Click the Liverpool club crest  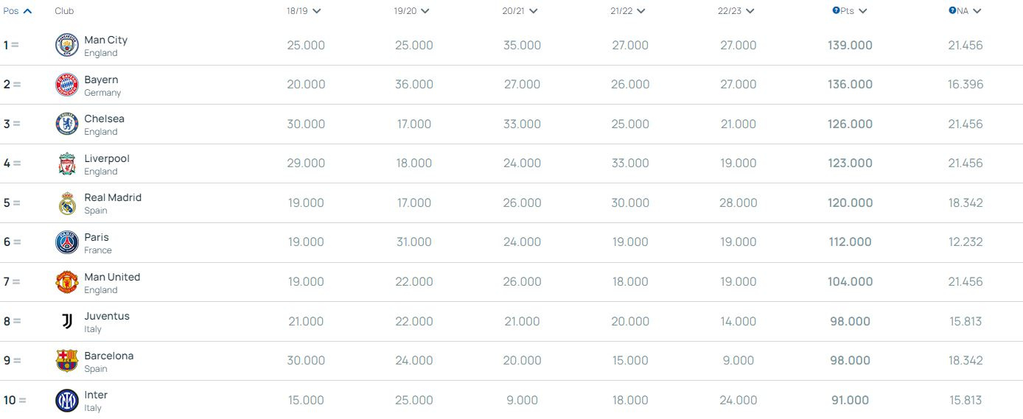pyautogui.click(x=67, y=163)
